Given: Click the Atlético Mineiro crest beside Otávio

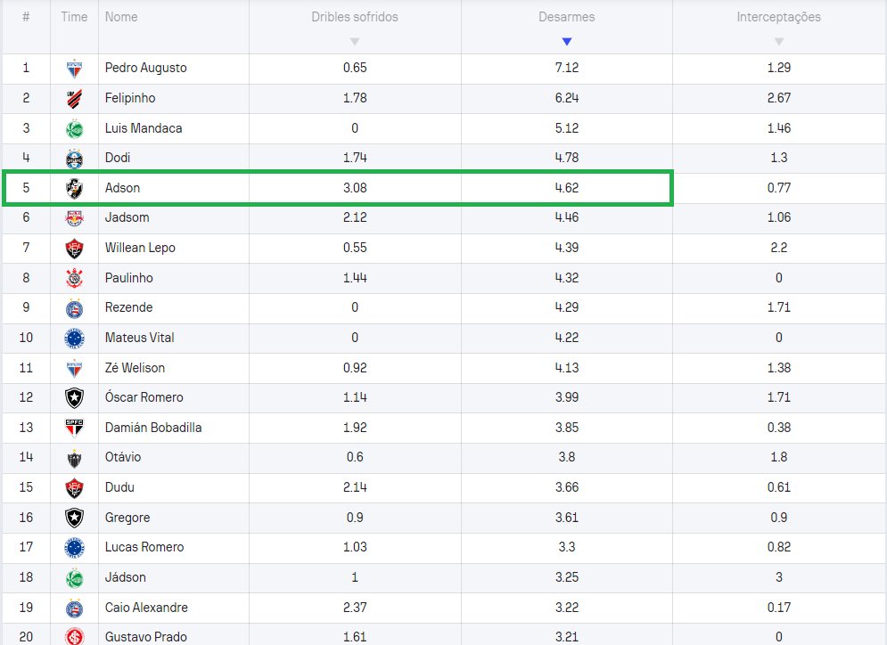Looking at the screenshot, I should (75, 459).
